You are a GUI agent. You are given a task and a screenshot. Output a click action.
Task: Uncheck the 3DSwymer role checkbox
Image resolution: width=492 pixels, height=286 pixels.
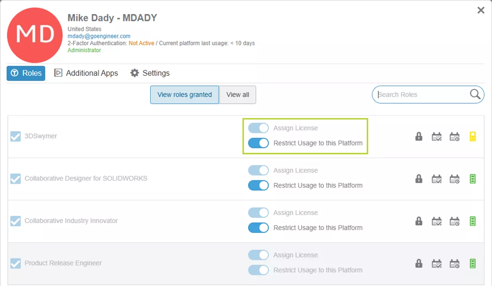pyautogui.click(x=15, y=136)
